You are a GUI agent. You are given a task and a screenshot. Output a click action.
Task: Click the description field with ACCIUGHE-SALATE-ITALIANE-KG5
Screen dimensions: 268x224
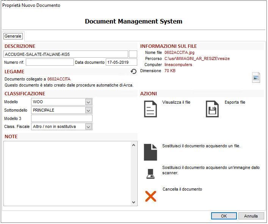[66, 54]
